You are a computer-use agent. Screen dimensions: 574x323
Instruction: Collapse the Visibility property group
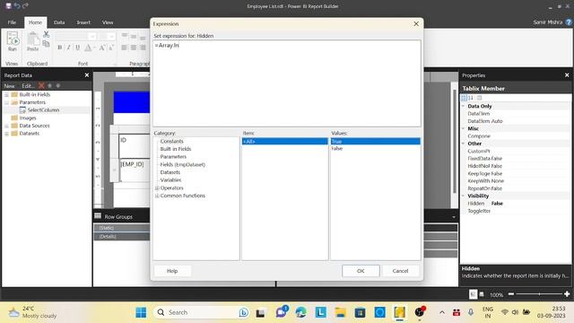(463, 196)
